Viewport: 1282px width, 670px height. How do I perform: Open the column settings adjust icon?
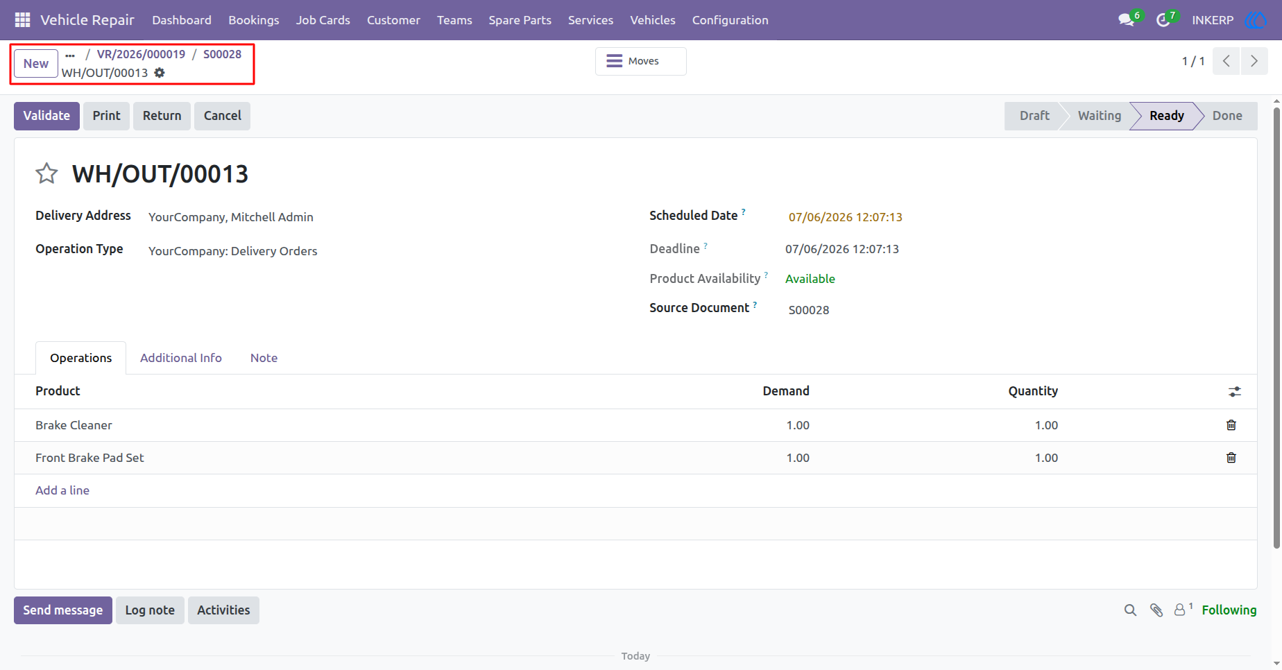click(x=1235, y=392)
